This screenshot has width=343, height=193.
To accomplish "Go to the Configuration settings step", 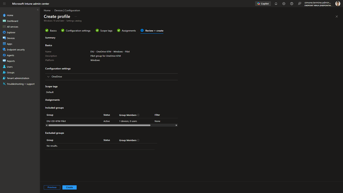I will (76, 30).
